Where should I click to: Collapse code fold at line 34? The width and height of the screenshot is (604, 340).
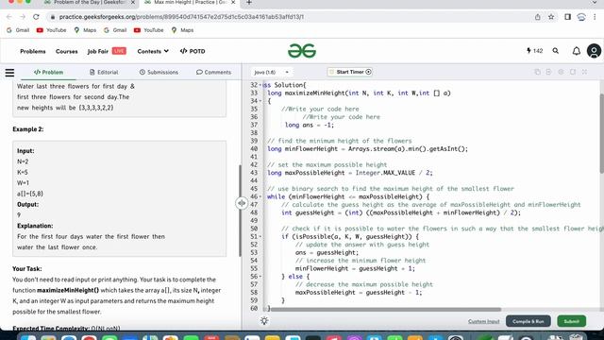tap(260, 101)
